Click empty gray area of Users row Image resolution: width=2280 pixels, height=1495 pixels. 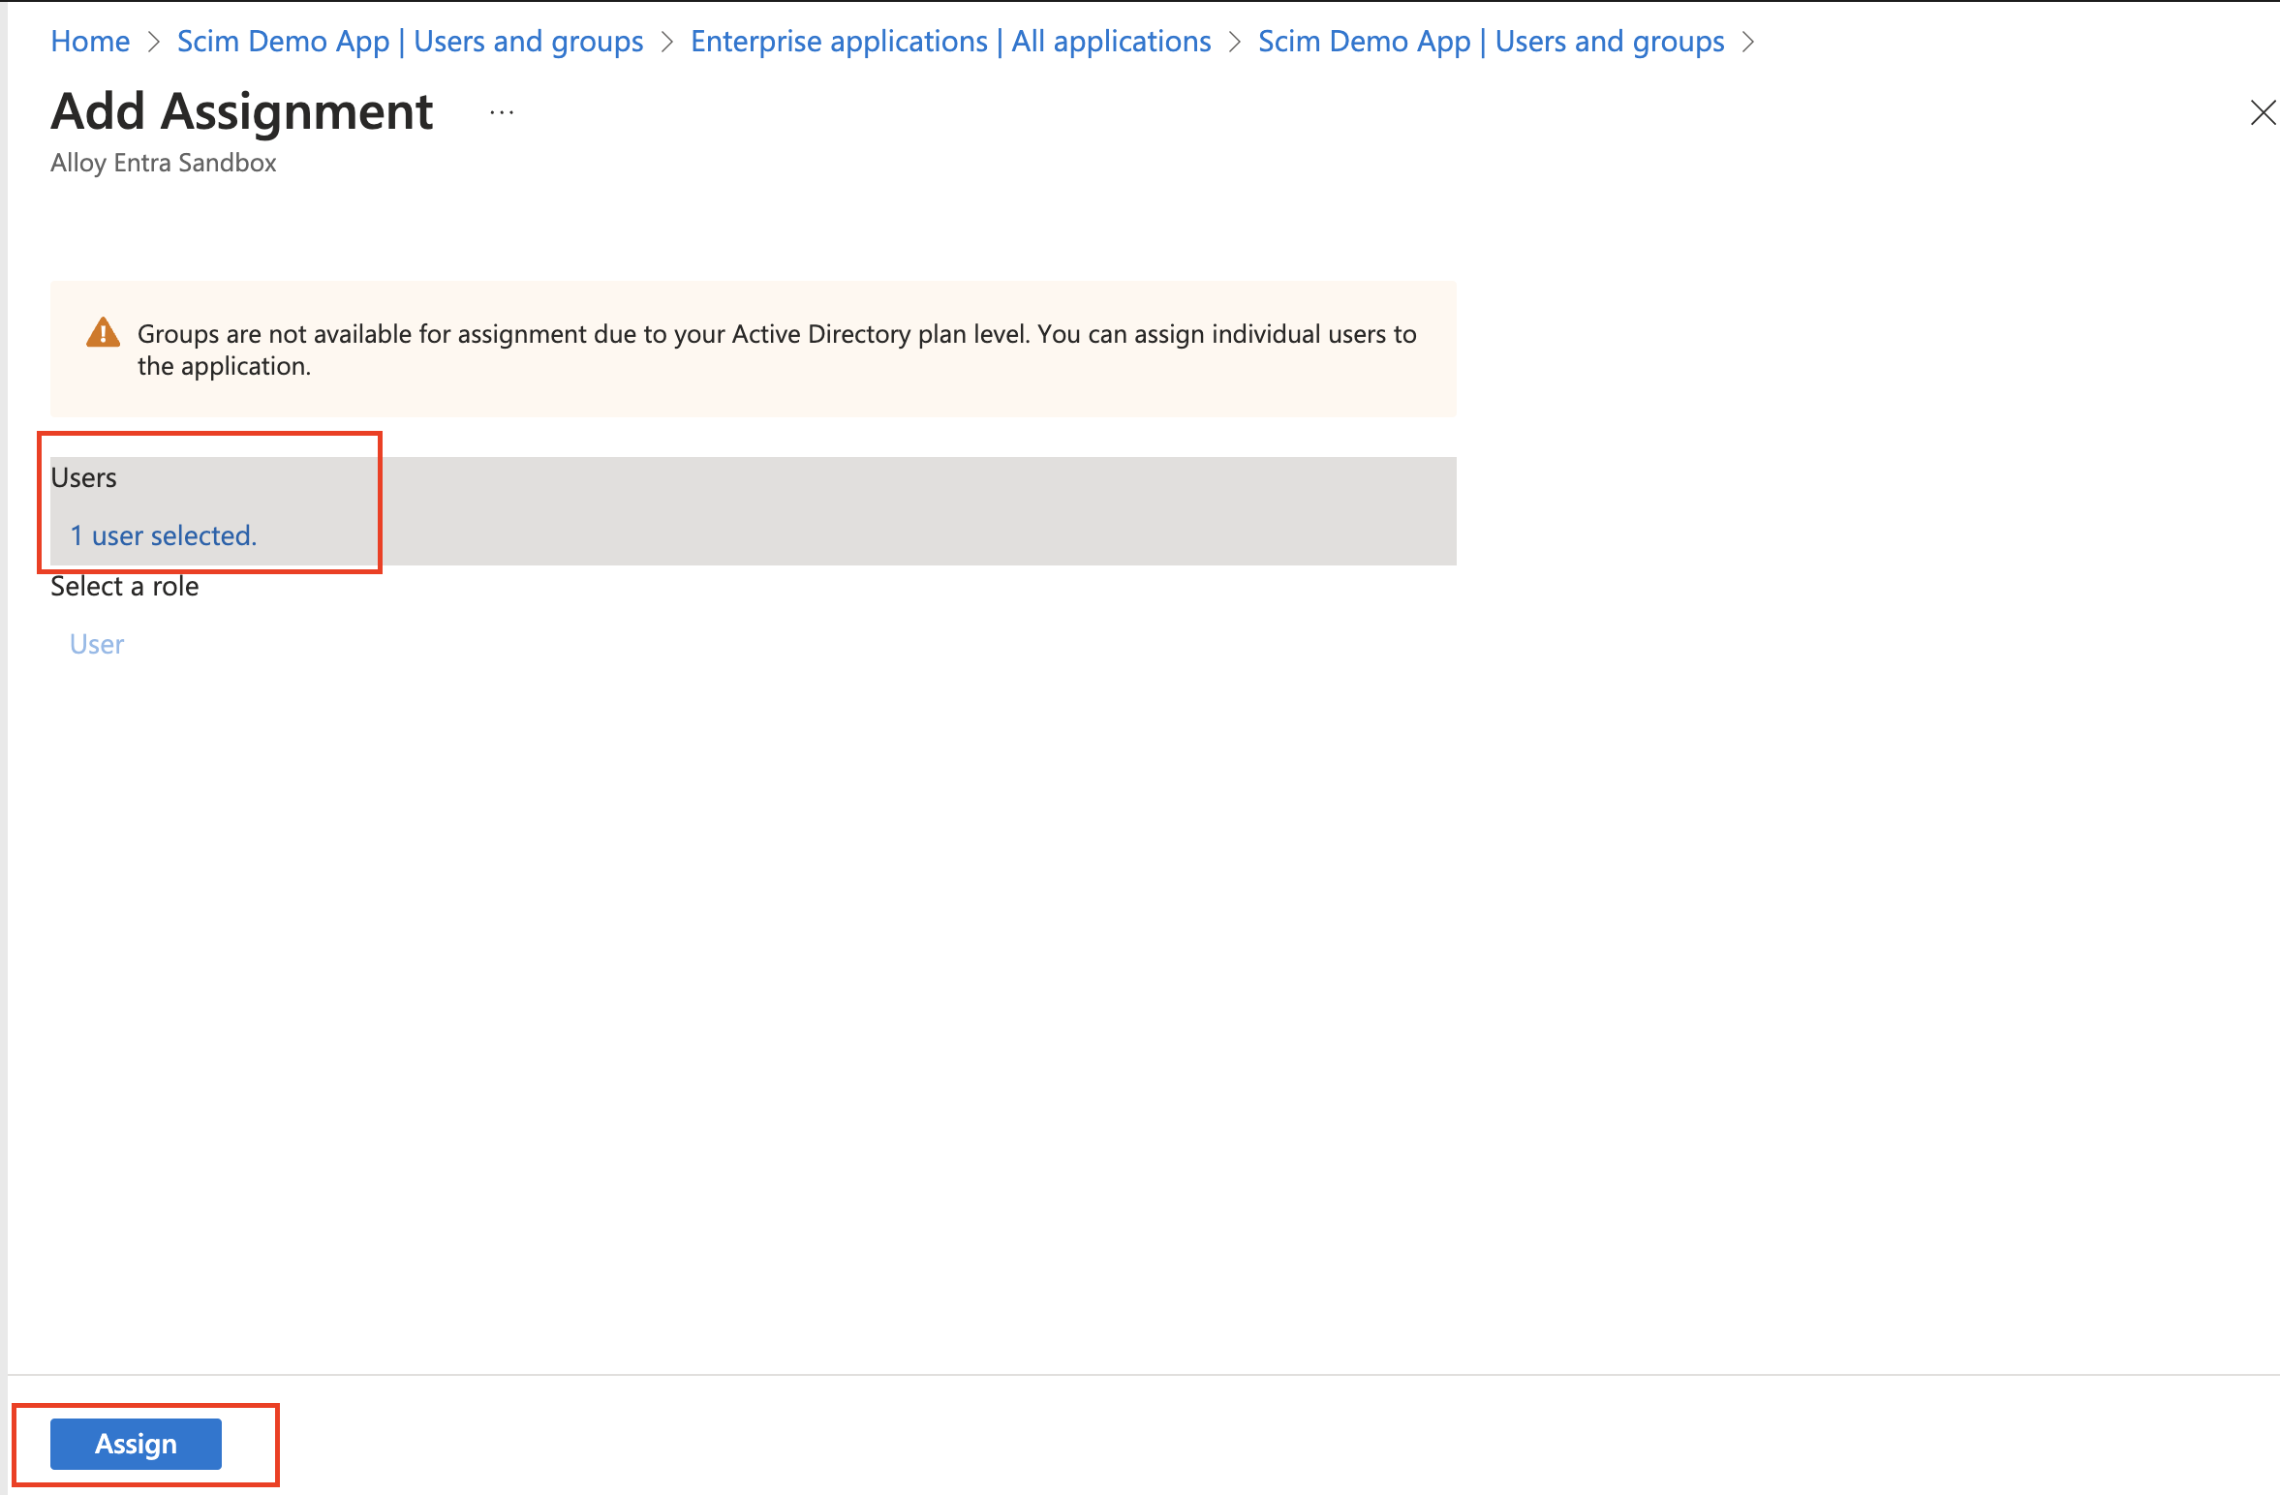point(920,511)
